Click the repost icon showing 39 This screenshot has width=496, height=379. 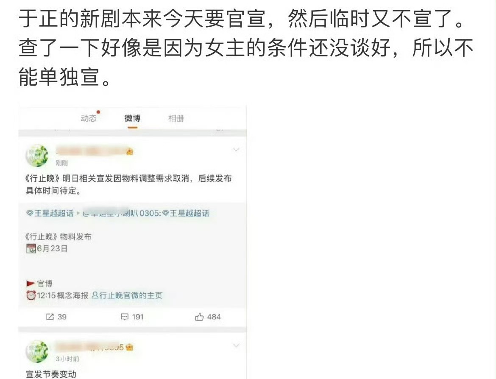56,317
